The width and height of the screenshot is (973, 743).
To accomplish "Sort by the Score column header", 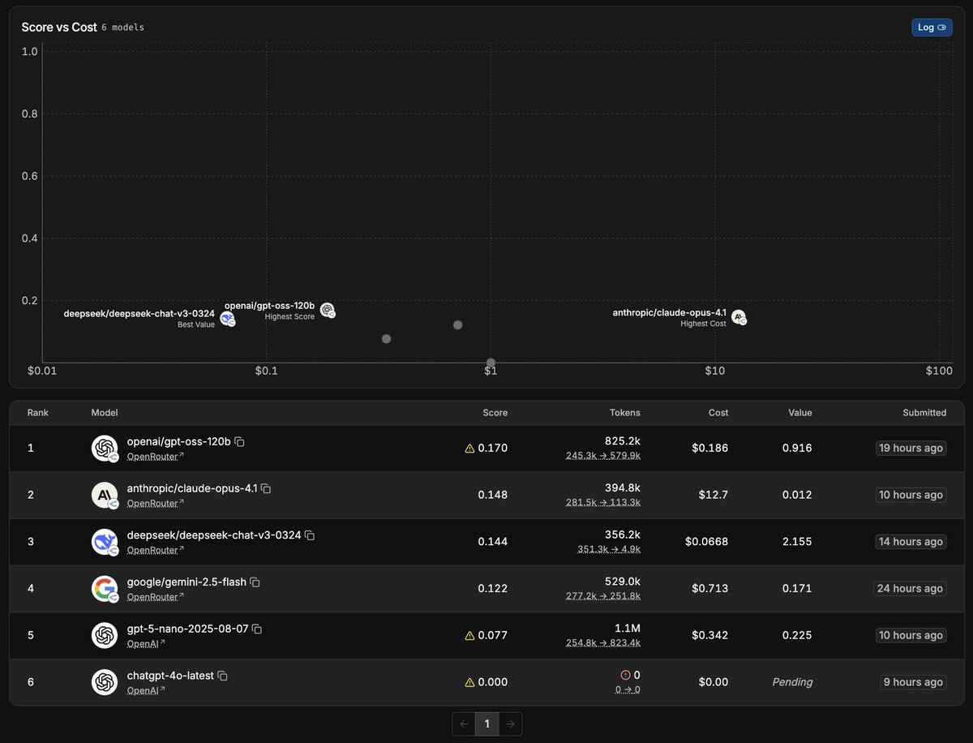I will pos(495,413).
